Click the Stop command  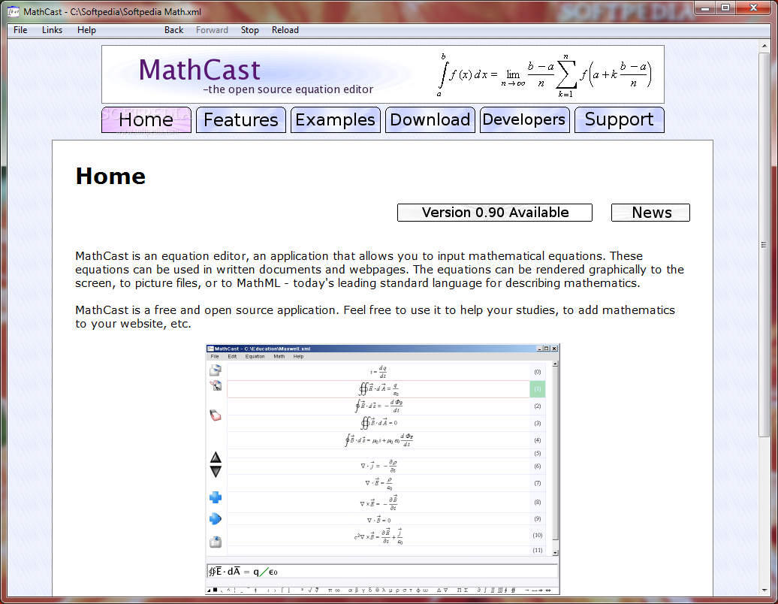tap(249, 30)
